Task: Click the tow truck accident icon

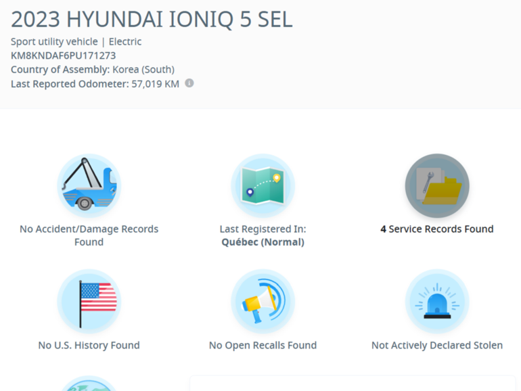Action: 89,185
